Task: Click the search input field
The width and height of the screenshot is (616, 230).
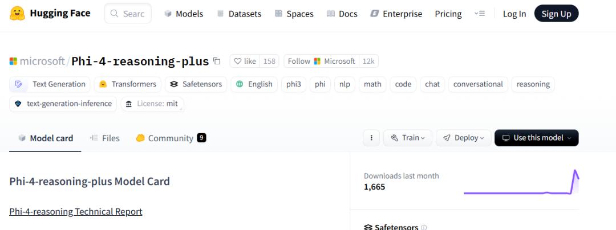Action: (128, 14)
